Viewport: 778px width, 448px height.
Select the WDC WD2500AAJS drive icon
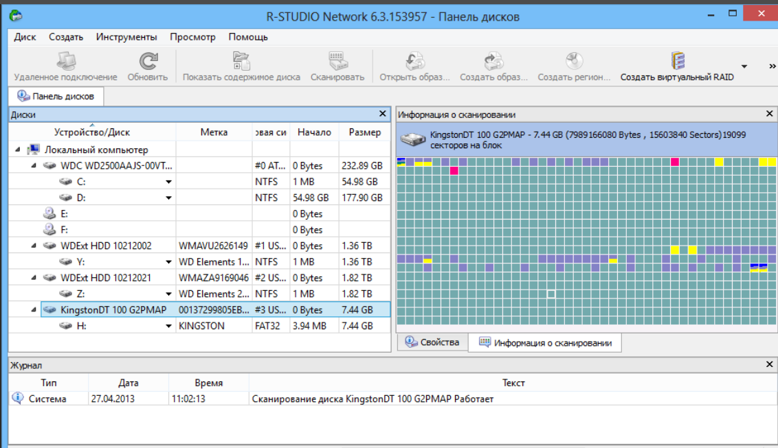pyautogui.click(x=49, y=165)
